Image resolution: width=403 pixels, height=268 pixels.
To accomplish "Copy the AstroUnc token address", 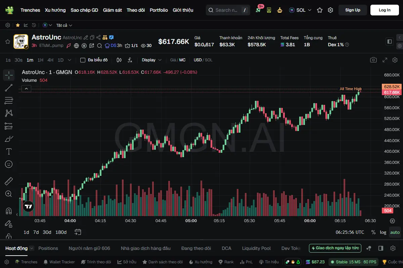I will 92,38.
